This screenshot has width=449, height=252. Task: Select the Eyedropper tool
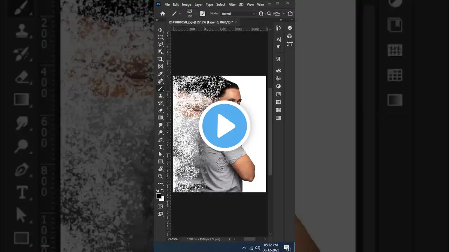pos(160,74)
